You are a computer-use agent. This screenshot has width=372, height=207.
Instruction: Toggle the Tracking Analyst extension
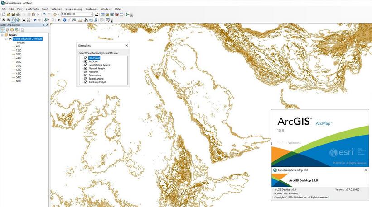[86, 82]
